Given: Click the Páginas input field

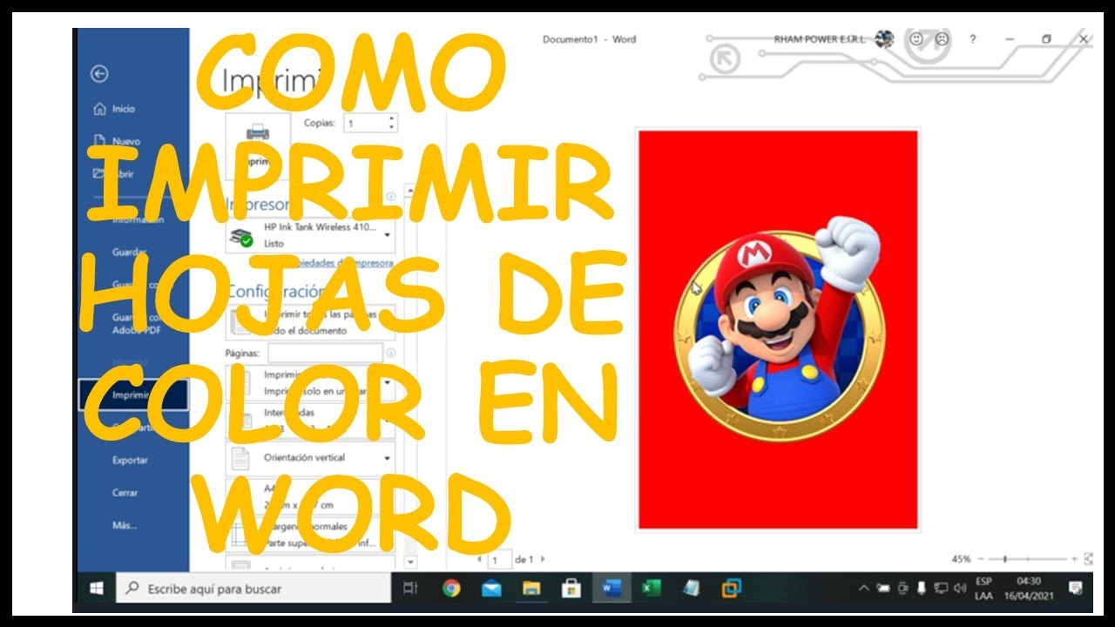Looking at the screenshot, I should 324,353.
